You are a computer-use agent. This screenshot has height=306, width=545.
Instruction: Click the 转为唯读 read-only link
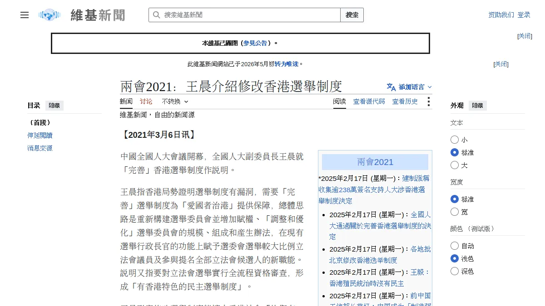tap(287, 64)
